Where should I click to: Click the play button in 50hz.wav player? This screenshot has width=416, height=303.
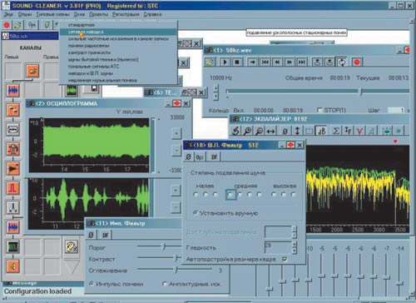point(225,62)
